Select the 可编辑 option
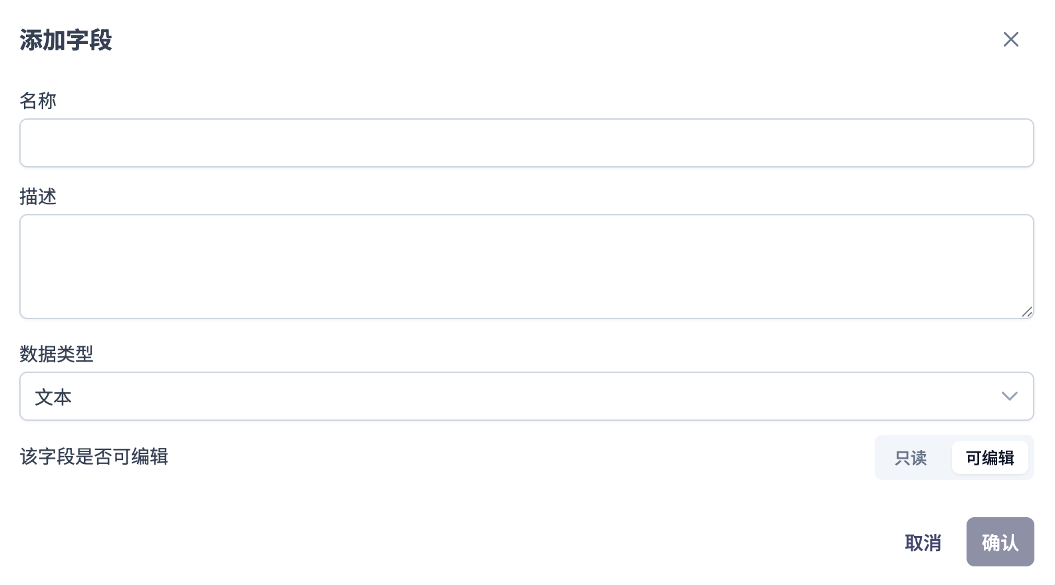Image resolution: width=1055 pixels, height=585 pixels. click(x=989, y=457)
